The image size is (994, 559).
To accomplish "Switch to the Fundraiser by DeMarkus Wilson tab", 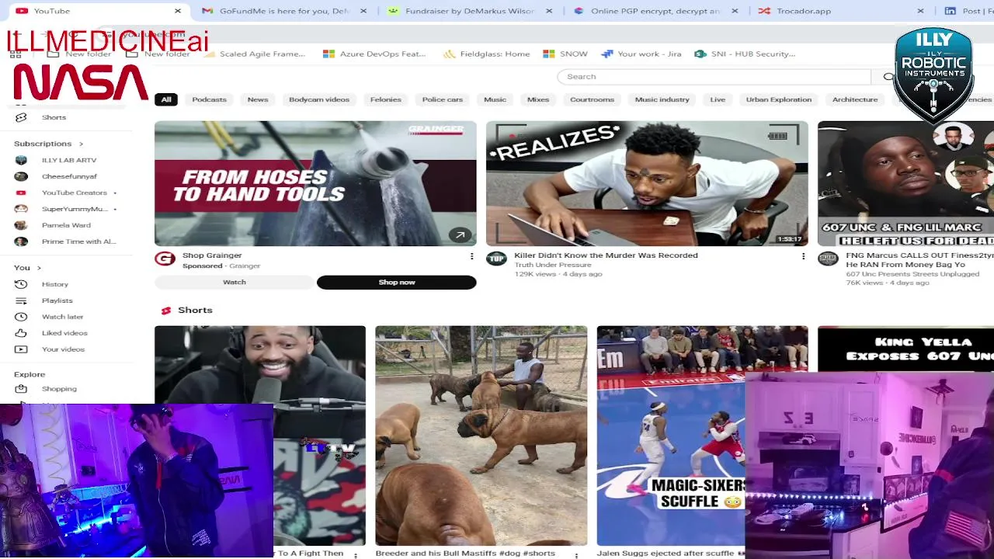I will click(x=470, y=11).
